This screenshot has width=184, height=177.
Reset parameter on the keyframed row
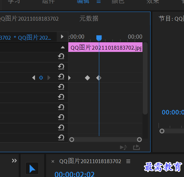click(61, 77)
